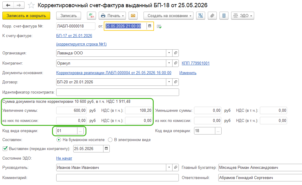Click Выставлен date field 25.05.2026
Screen dimensions: 302x185
point(89,149)
